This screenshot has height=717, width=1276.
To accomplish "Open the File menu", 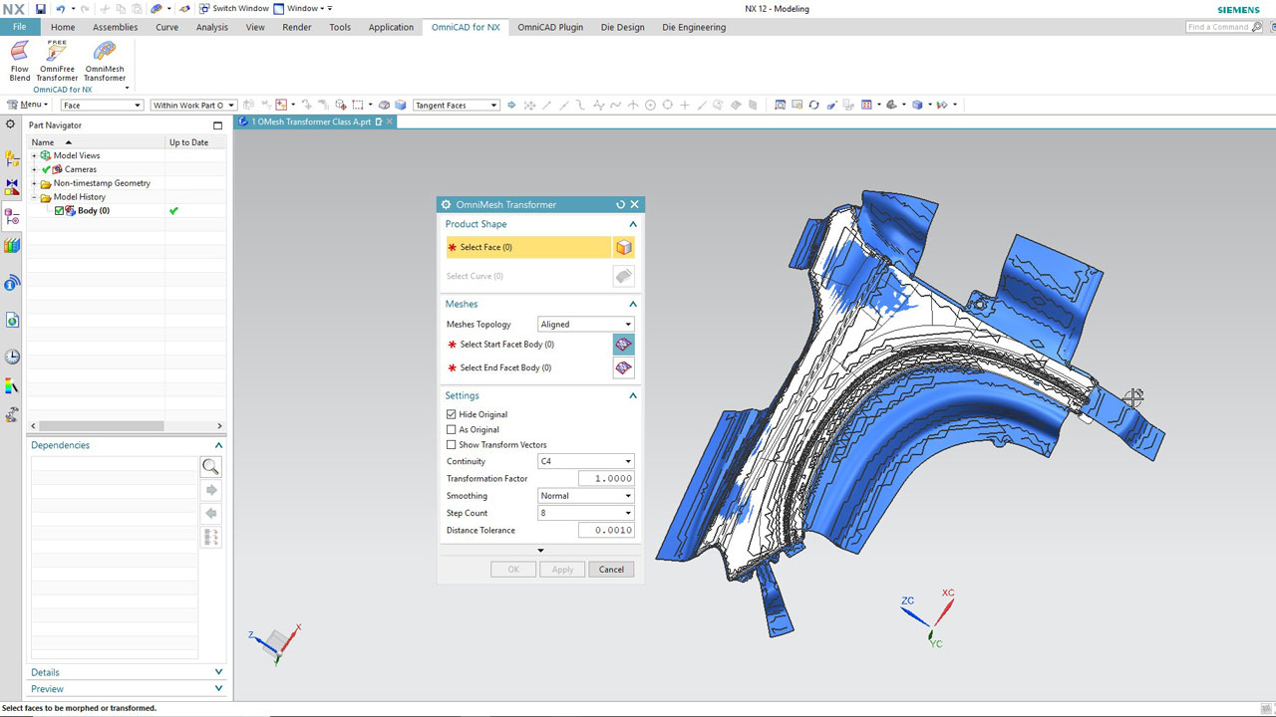I will coord(20,27).
